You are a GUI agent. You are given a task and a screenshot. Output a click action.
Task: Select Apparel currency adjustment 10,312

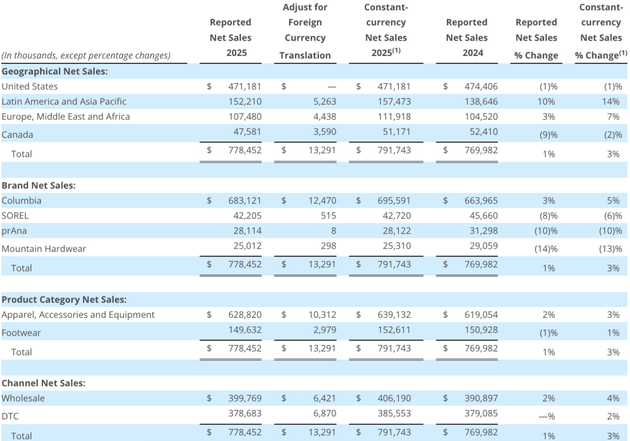tap(322, 315)
